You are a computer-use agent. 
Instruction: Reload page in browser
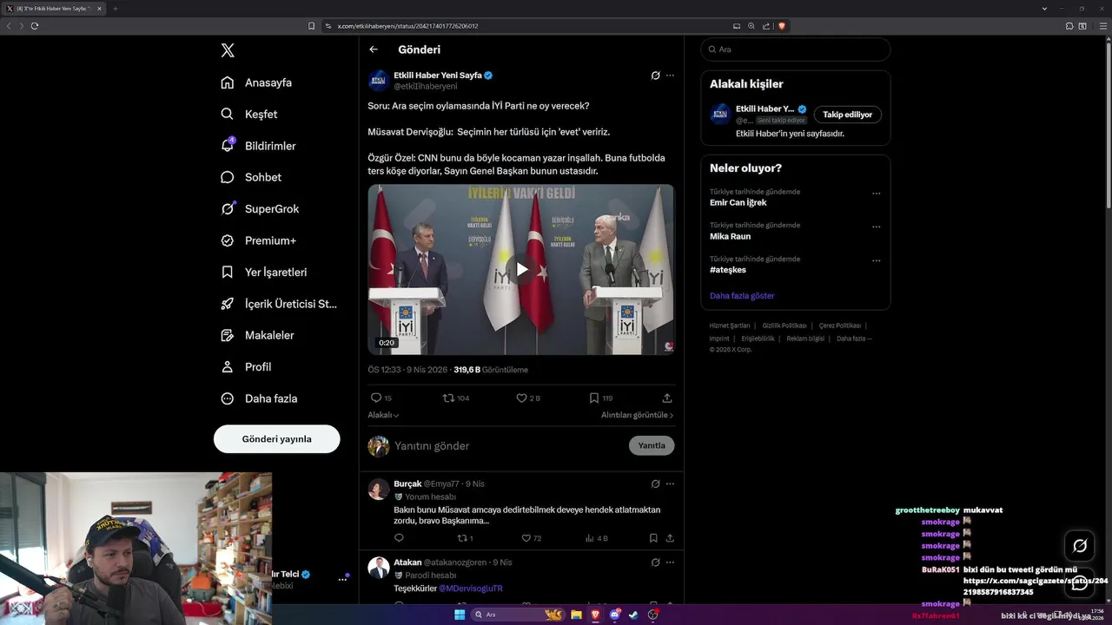pos(35,26)
